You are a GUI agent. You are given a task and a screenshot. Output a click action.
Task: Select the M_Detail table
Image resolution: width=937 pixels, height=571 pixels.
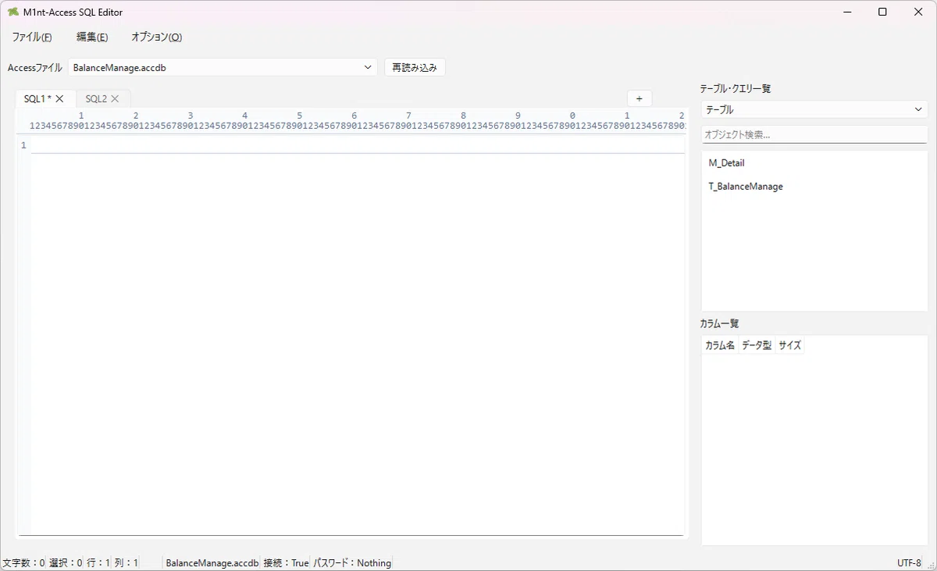727,163
